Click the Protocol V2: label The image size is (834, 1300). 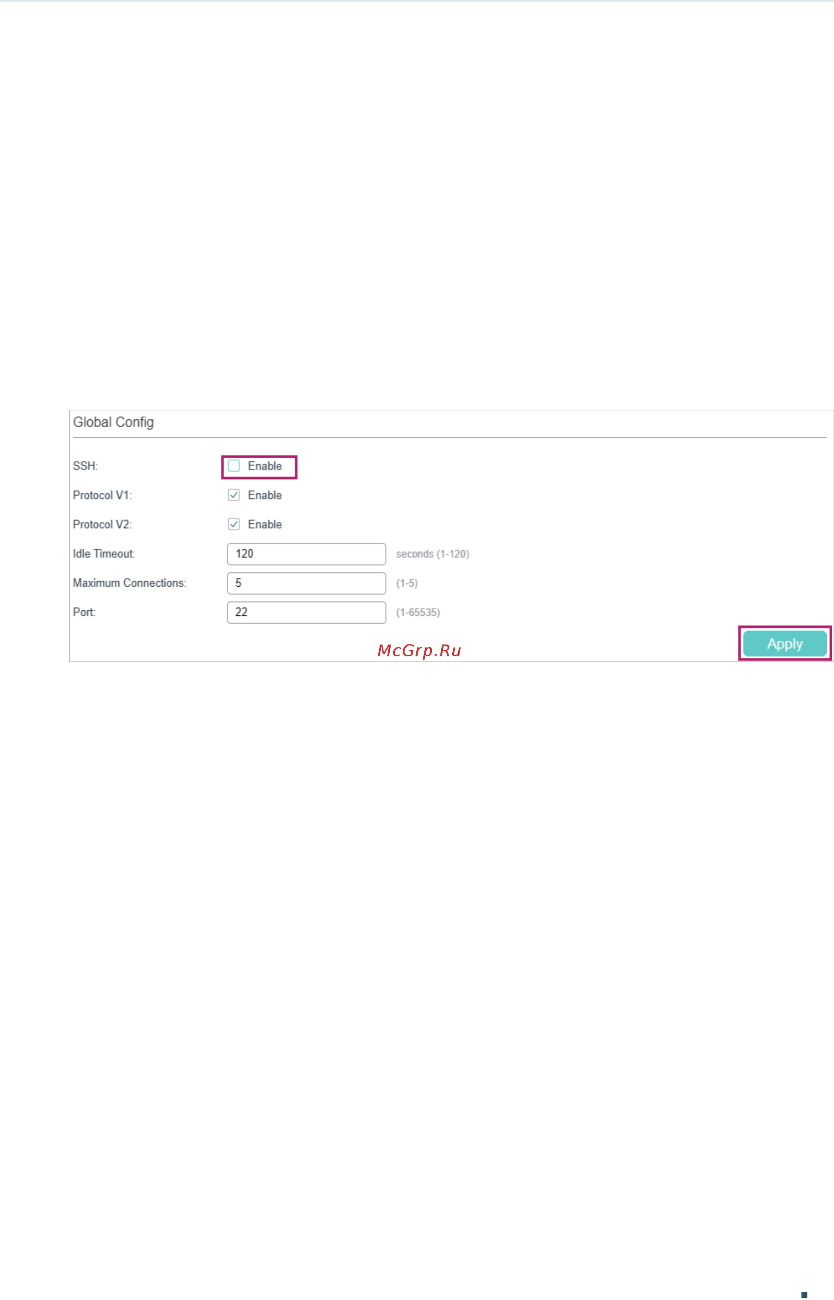pos(102,524)
